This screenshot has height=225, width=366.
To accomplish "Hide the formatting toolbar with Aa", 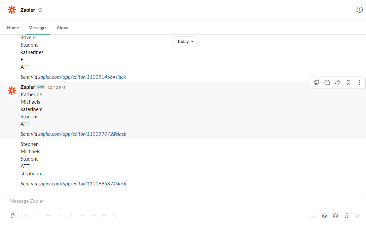I will [x=314, y=216].
